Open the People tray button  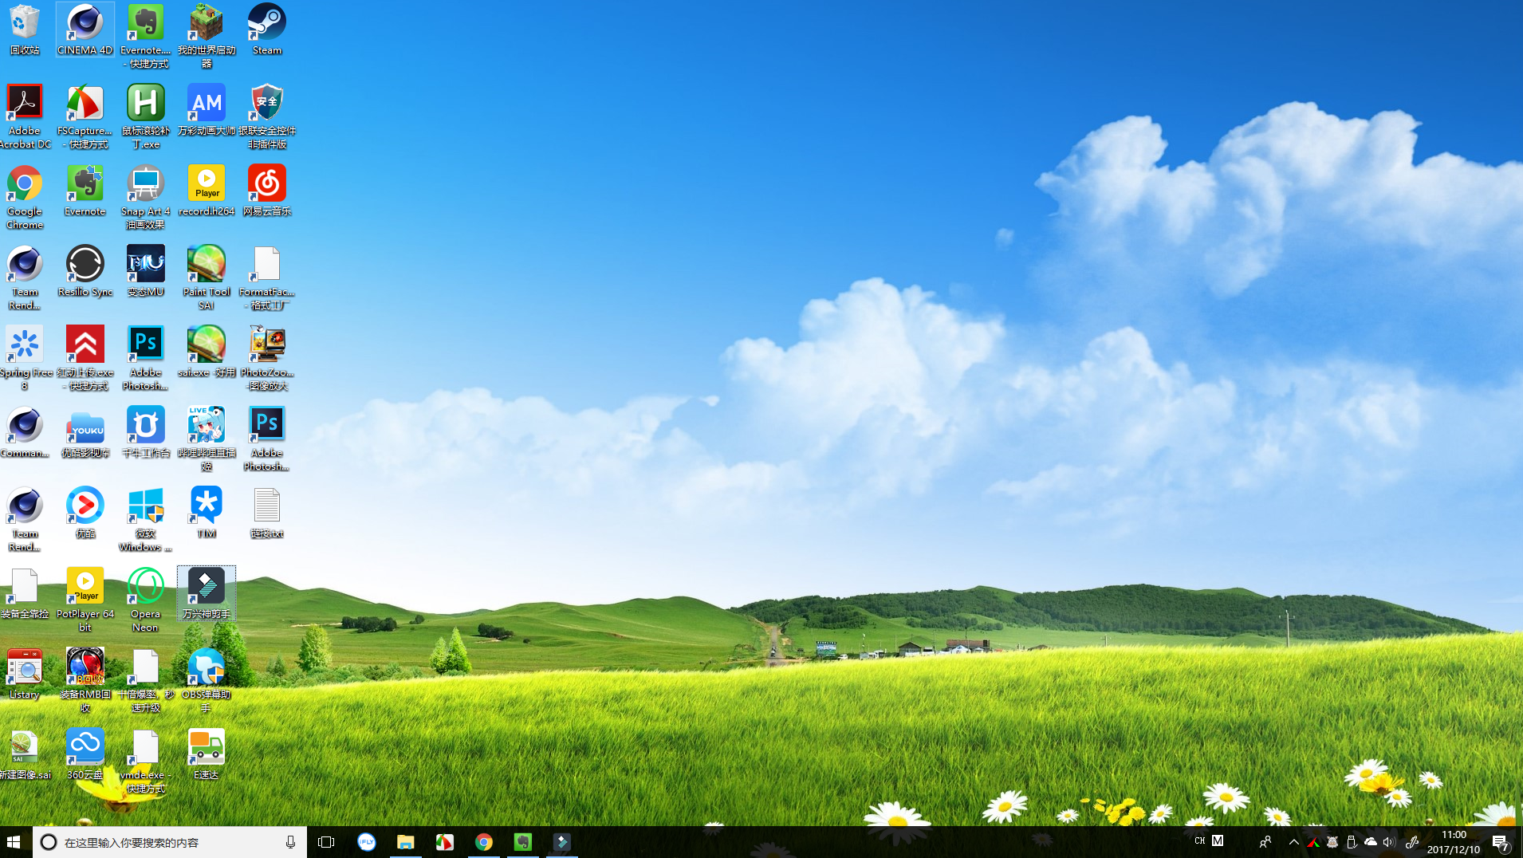[1265, 842]
